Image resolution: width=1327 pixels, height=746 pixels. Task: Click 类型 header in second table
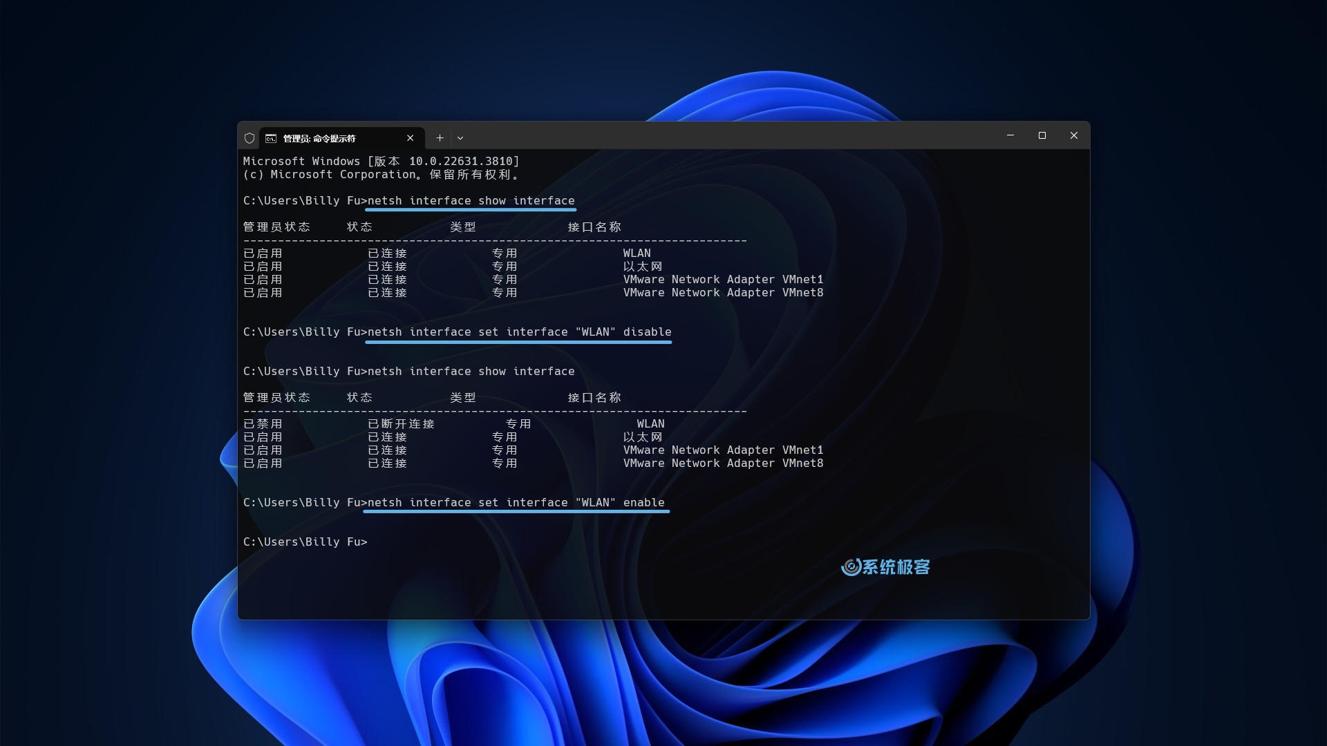pyautogui.click(x=463, y=398)
